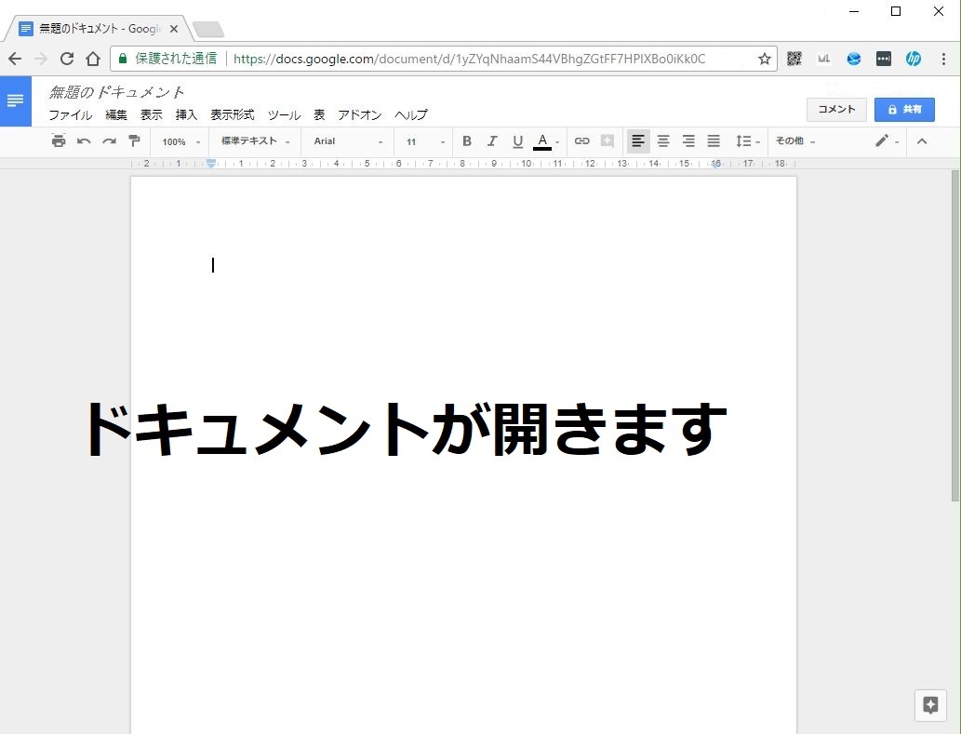Click the HP extension icon
Image resolution: width=961 pixels, height=734 pixels.
(914, 59)
